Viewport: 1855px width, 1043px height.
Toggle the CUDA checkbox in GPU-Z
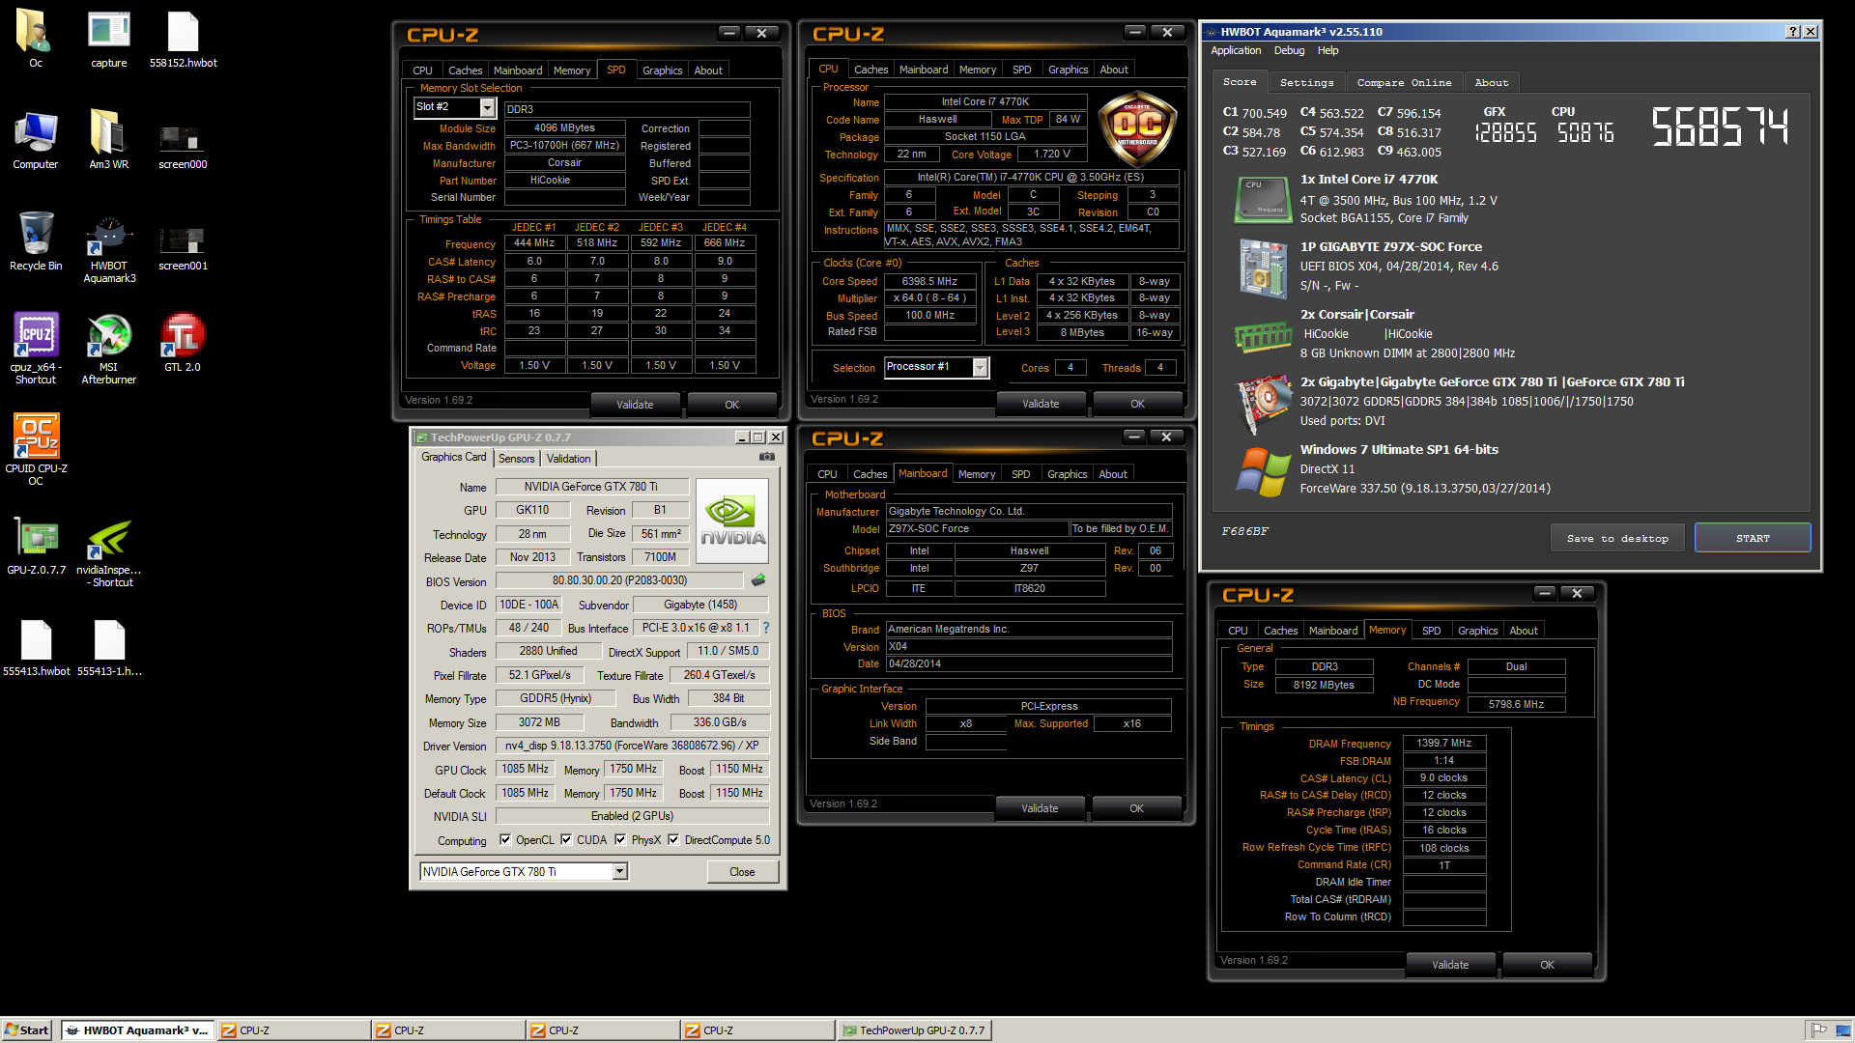pos(566,839)
